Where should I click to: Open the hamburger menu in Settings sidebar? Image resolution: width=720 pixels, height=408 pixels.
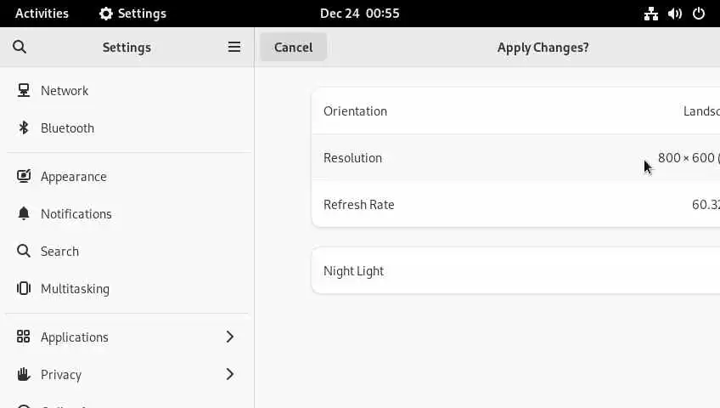click(x=234, y=48)
